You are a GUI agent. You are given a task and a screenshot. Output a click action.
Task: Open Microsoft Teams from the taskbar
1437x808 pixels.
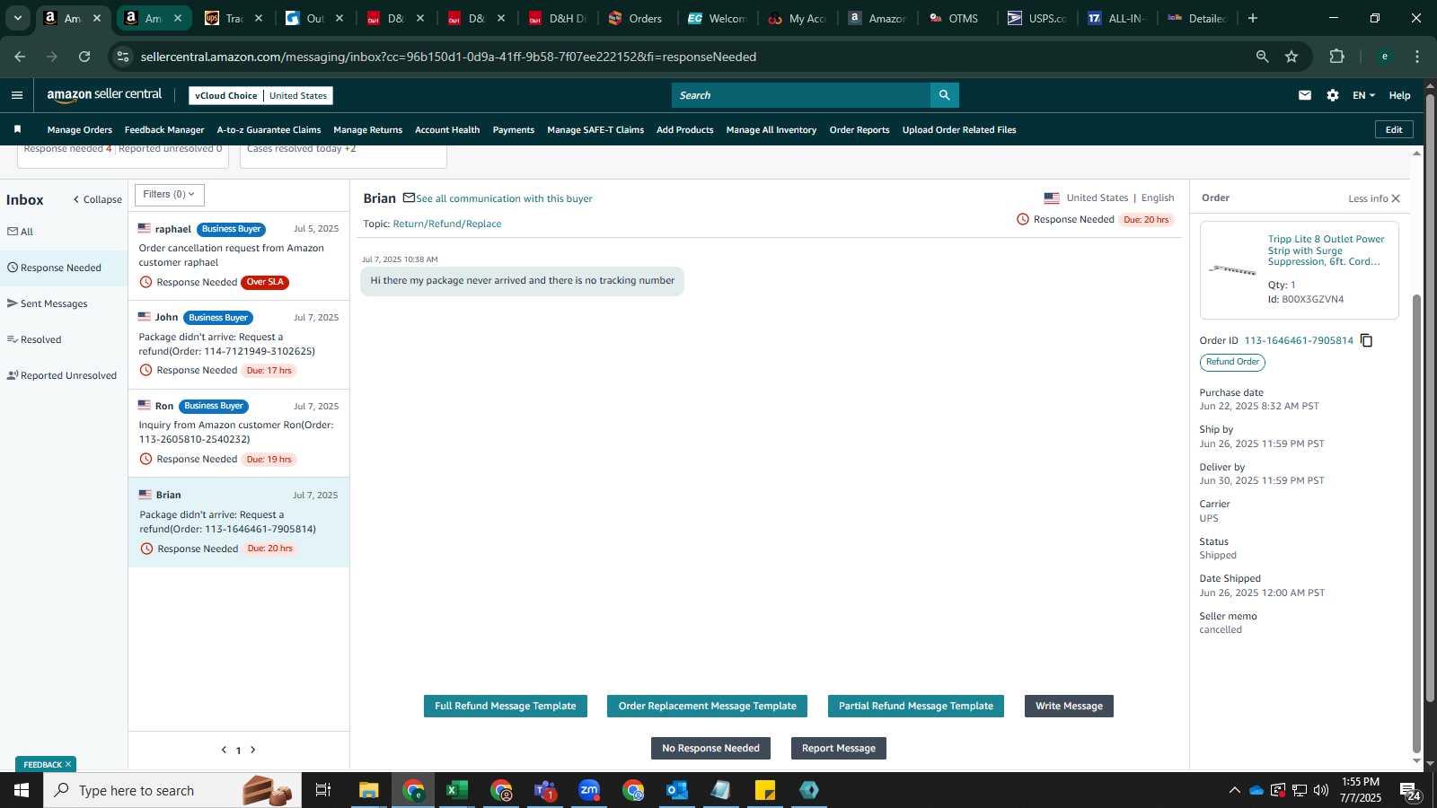pos(544,790)
